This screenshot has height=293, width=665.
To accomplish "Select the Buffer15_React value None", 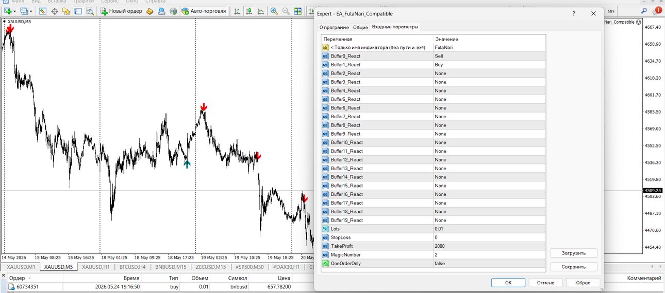I will pos(489,186).
